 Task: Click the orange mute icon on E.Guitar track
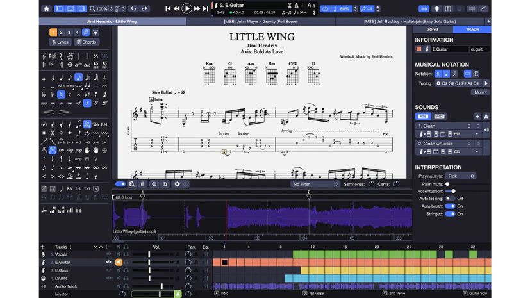point(119,262)
